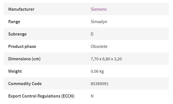The width and height of the screenshot is (173, 104).
Task: Select the Subrange value D
Action: 92,34
